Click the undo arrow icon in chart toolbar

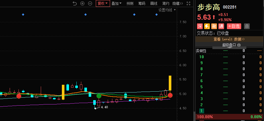click(75, 3)
